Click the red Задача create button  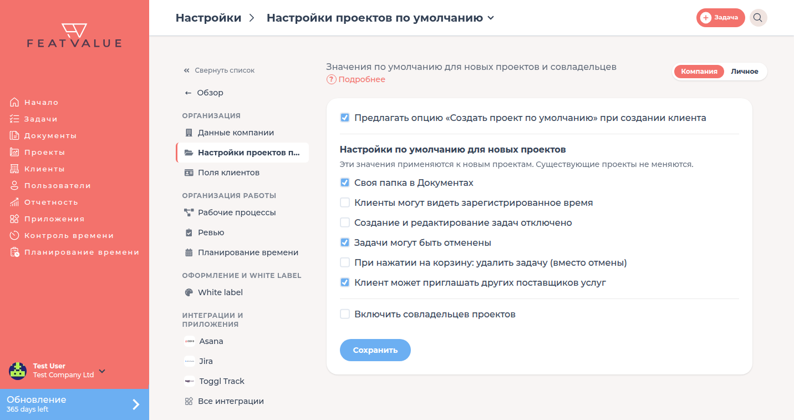click(x=721, y=18)
